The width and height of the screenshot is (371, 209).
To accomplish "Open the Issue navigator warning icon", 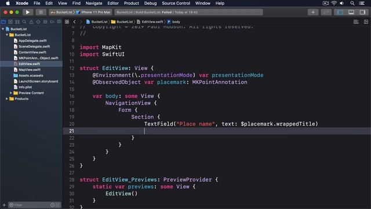I will 31,22.
